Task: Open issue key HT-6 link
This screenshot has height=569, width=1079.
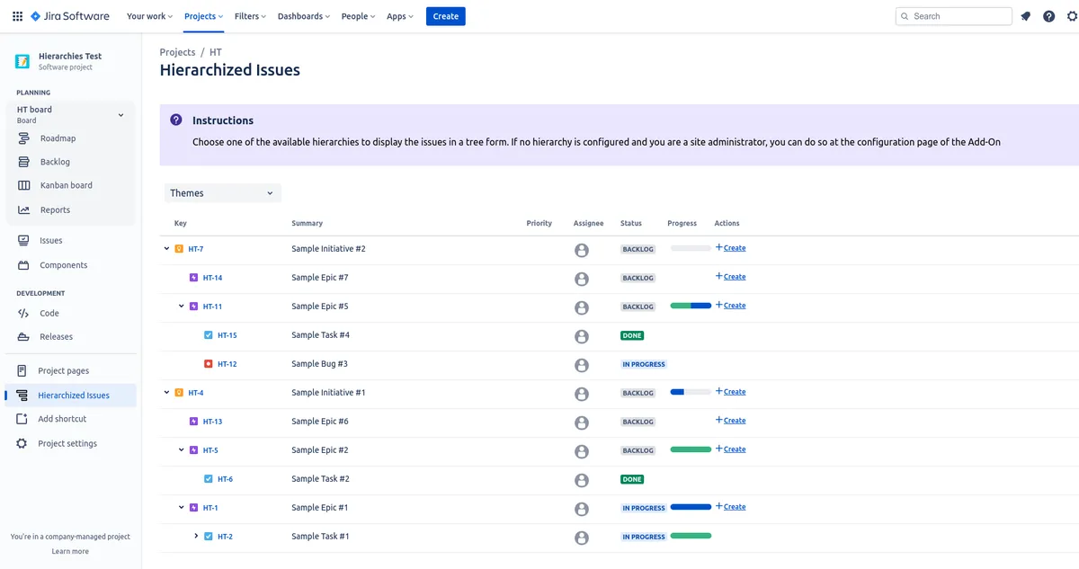Action: [x=225, y=479]
